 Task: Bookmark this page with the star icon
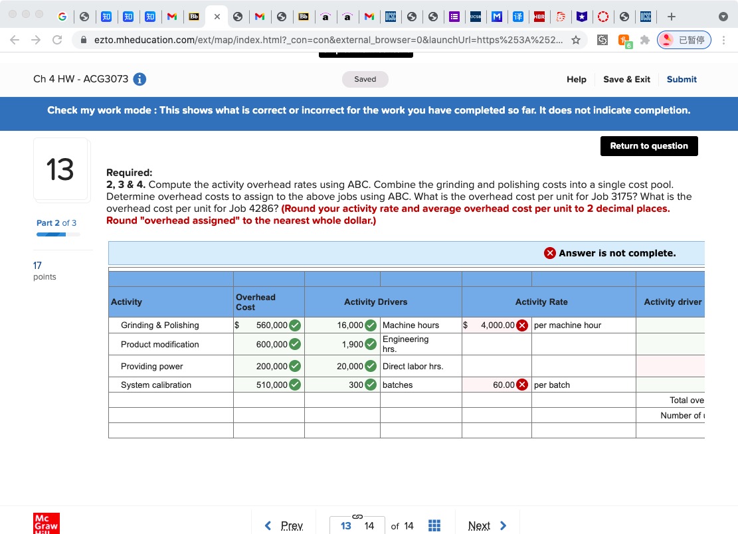pyautogui.click(x=576, y=40)
